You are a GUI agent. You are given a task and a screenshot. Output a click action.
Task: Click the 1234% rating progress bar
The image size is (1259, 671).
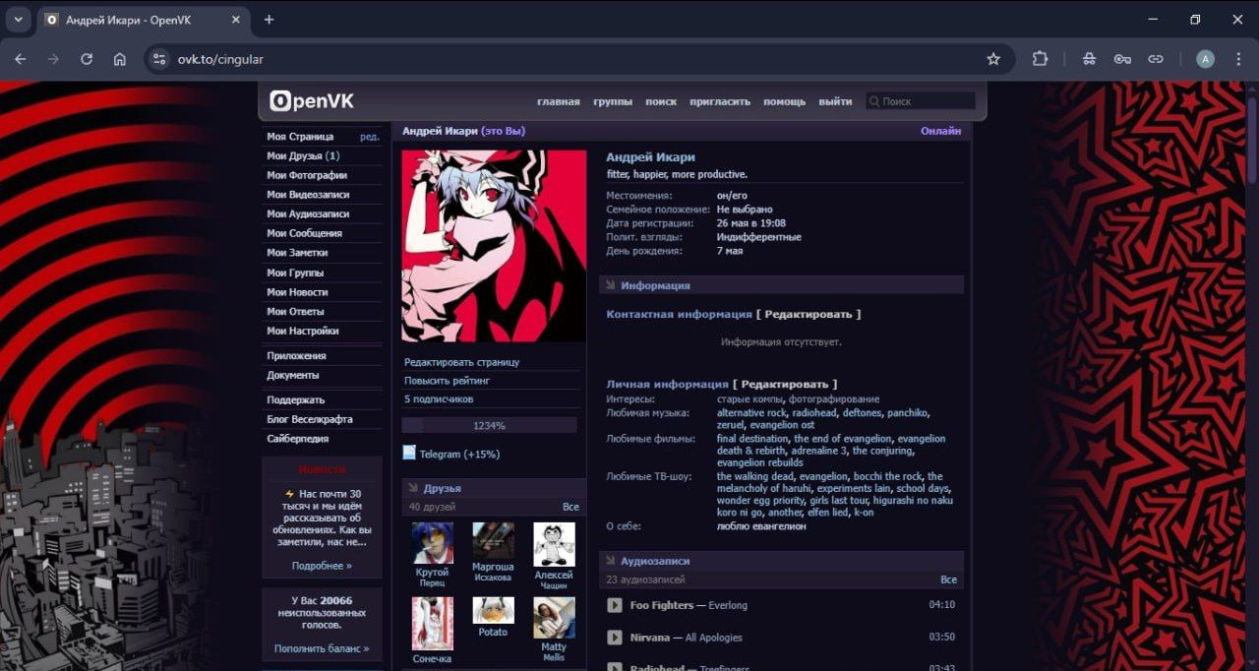[489, 425]
